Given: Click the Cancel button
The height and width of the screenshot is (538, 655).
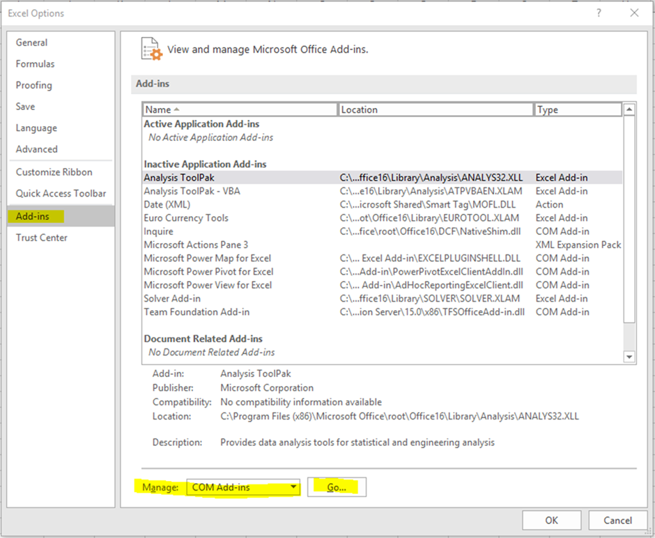Looking at the screenshot, I should (617, 520).
